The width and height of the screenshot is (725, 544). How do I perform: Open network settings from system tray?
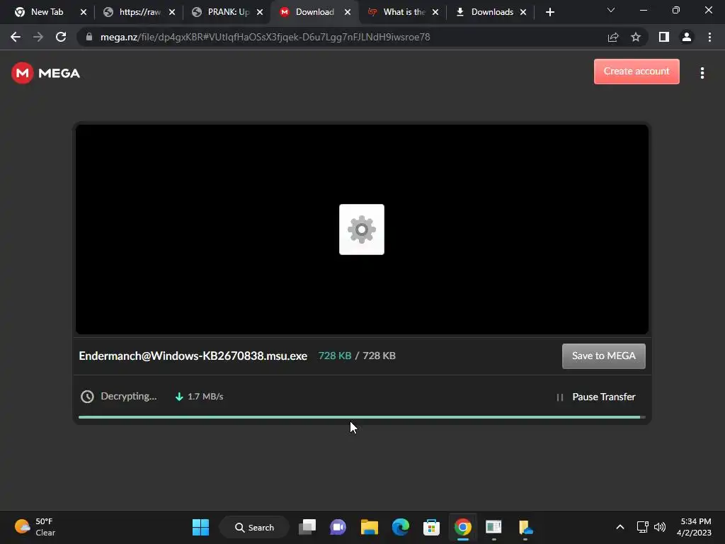642,527
